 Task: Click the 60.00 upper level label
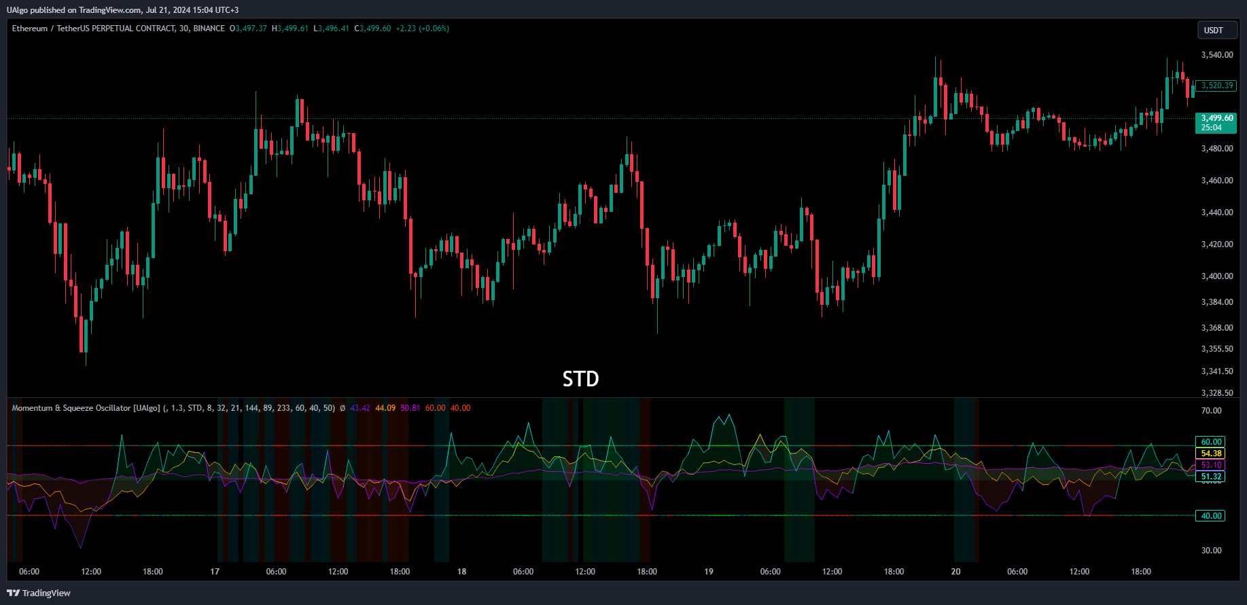(1210, 442)
